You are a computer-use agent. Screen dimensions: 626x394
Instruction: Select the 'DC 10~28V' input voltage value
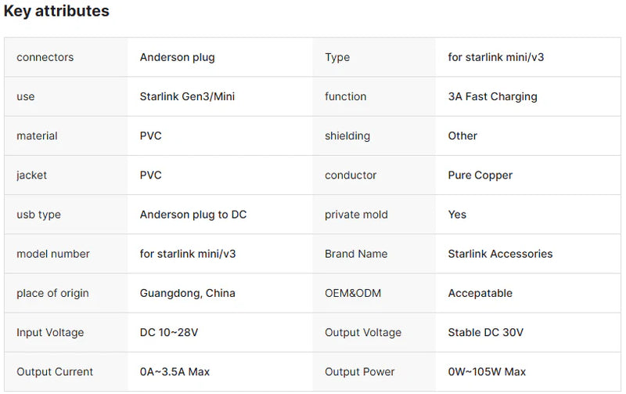tap(169, 332)
